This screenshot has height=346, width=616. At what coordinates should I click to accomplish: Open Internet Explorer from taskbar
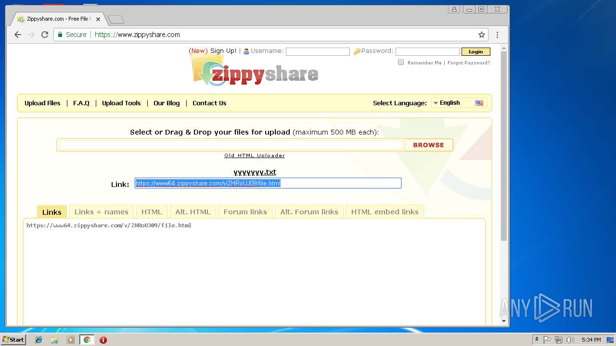38,340
